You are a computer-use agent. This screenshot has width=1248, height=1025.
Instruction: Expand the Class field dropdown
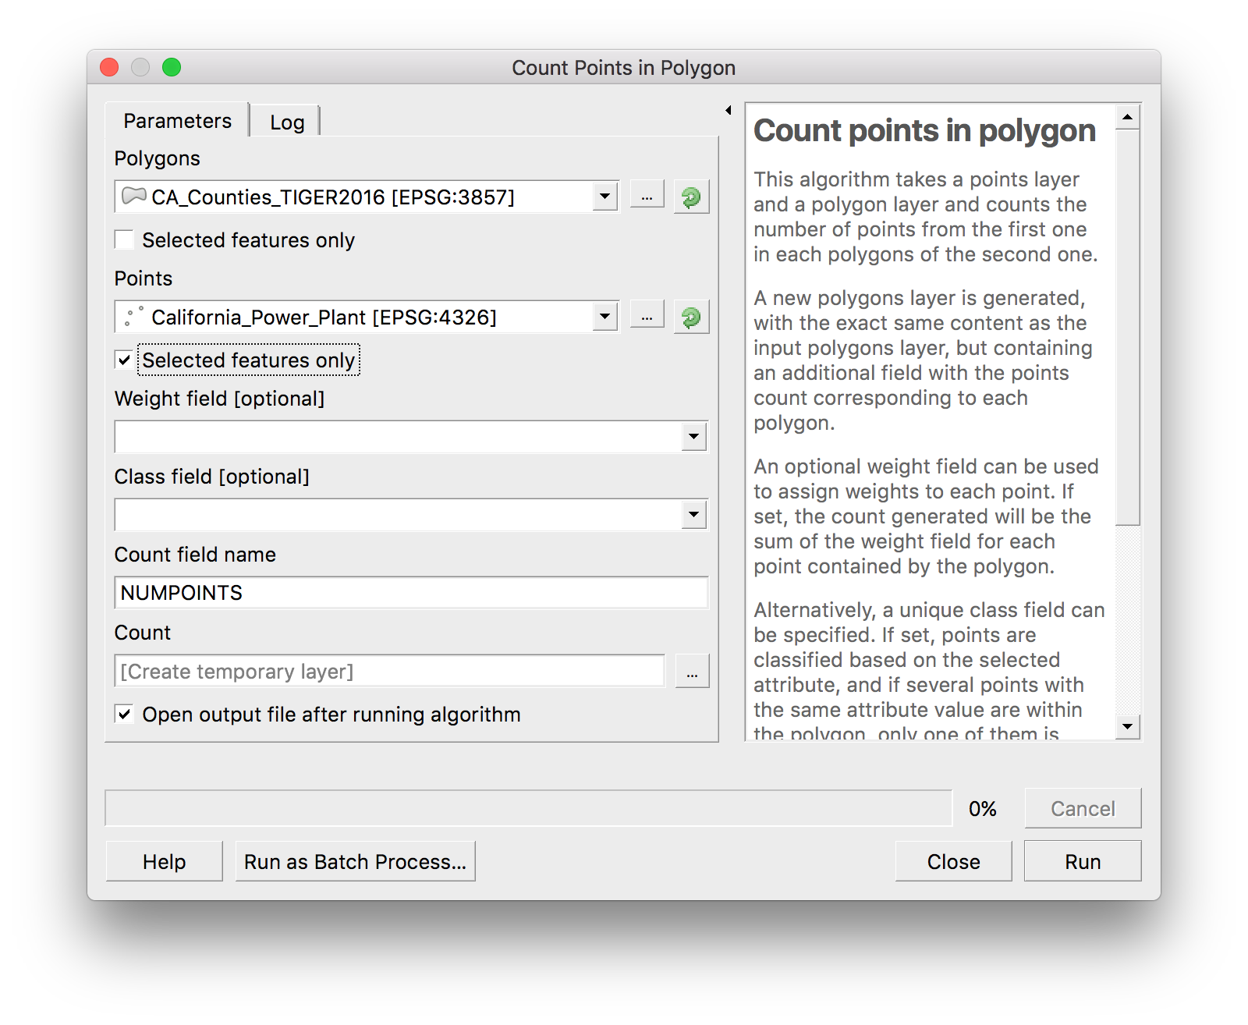693,515
